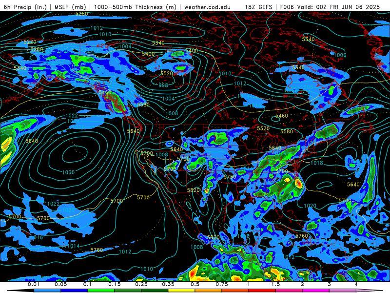The width and height of the screenshot is (390, 293).
Task: Click the 0.01 legend value
Action: 34,284
